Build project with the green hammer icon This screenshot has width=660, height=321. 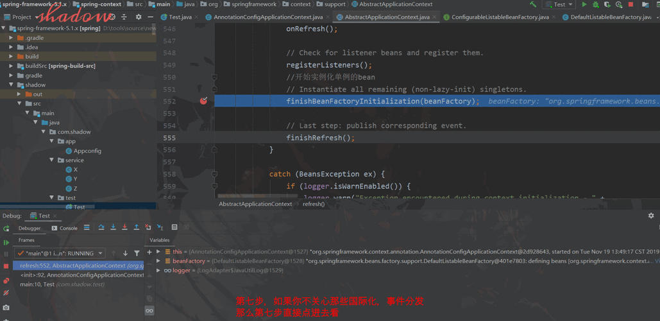pyautogui.click(x=533, y=4)
